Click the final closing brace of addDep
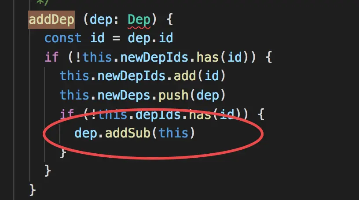 33,190
